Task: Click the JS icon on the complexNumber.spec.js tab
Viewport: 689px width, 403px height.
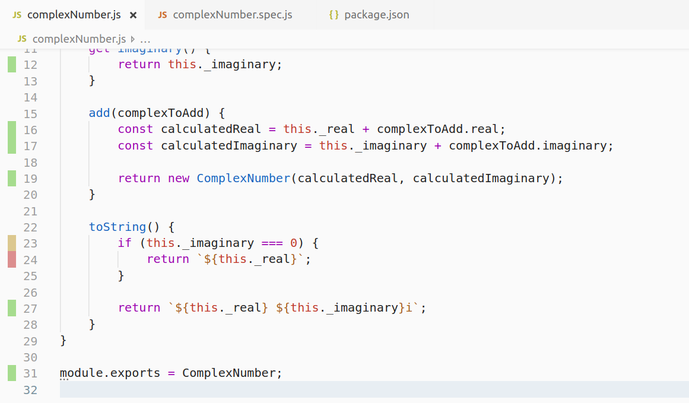Action: point(162,14)
